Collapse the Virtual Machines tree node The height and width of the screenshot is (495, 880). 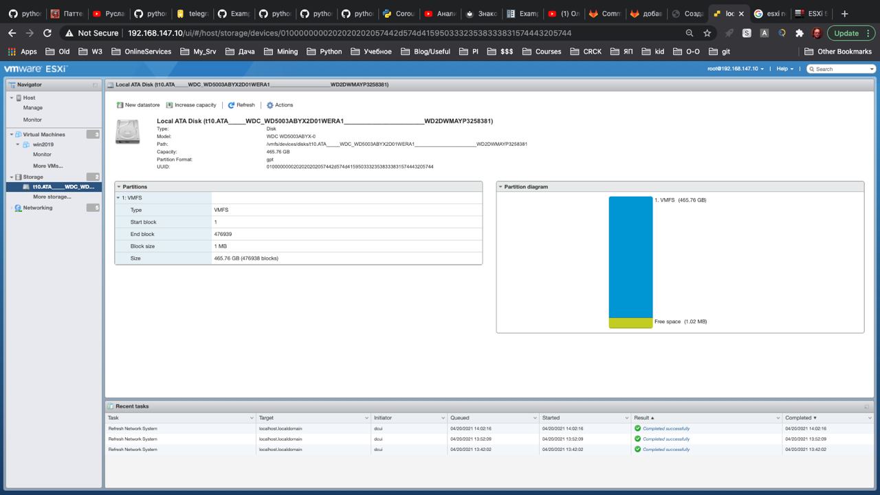[12, 135]
